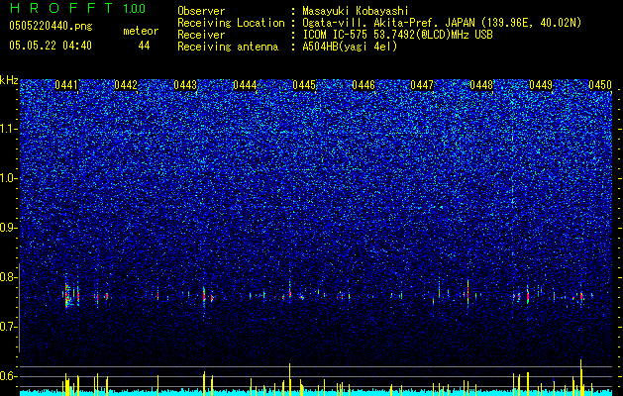Screen dimensions: 623x396
Task: Select the filename 0505220440.png
Action: click(51, 27)
